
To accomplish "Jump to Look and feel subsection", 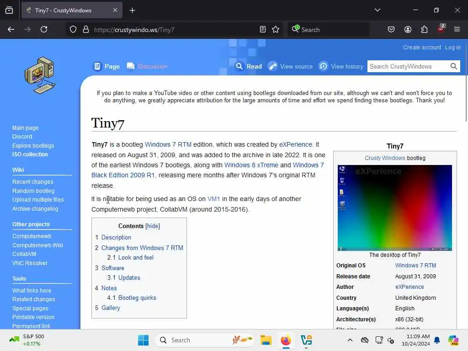I will pos(136,257).
